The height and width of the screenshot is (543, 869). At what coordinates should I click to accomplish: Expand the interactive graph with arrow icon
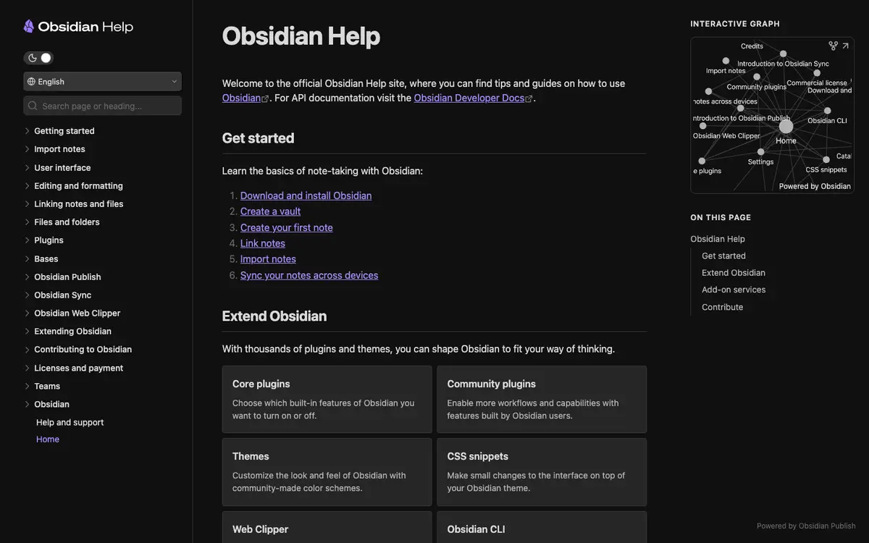coord(845,46)
